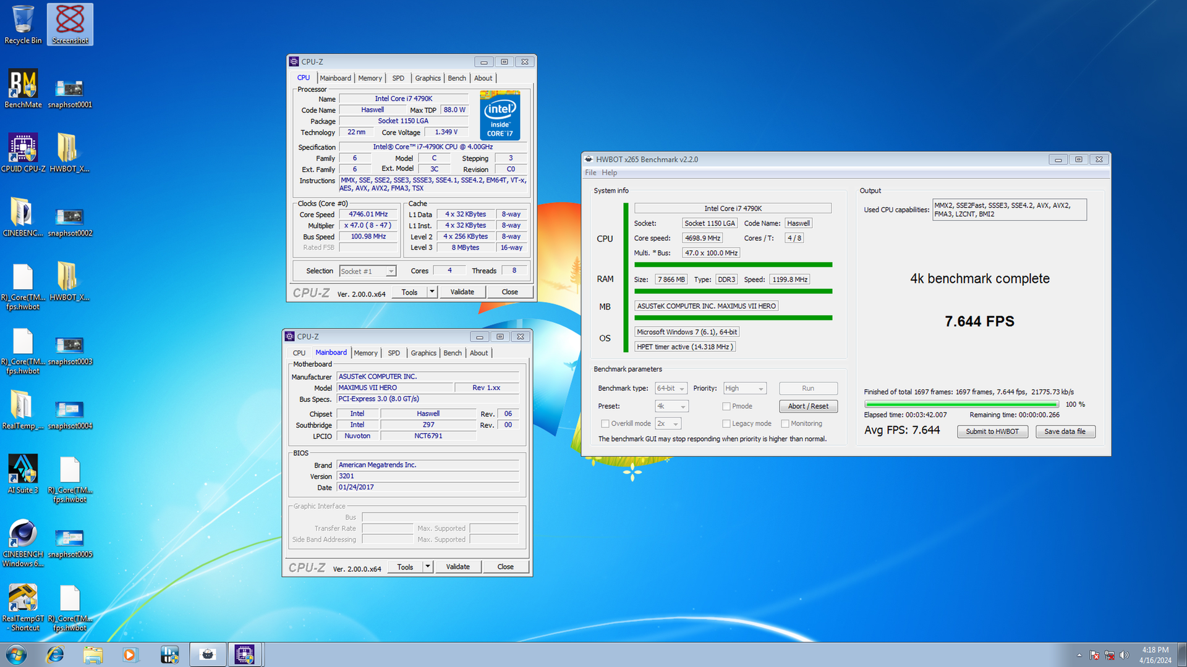
Task: Click the Intel Core i7 logo in CPU-Z
Action: (x=500, y=115)
